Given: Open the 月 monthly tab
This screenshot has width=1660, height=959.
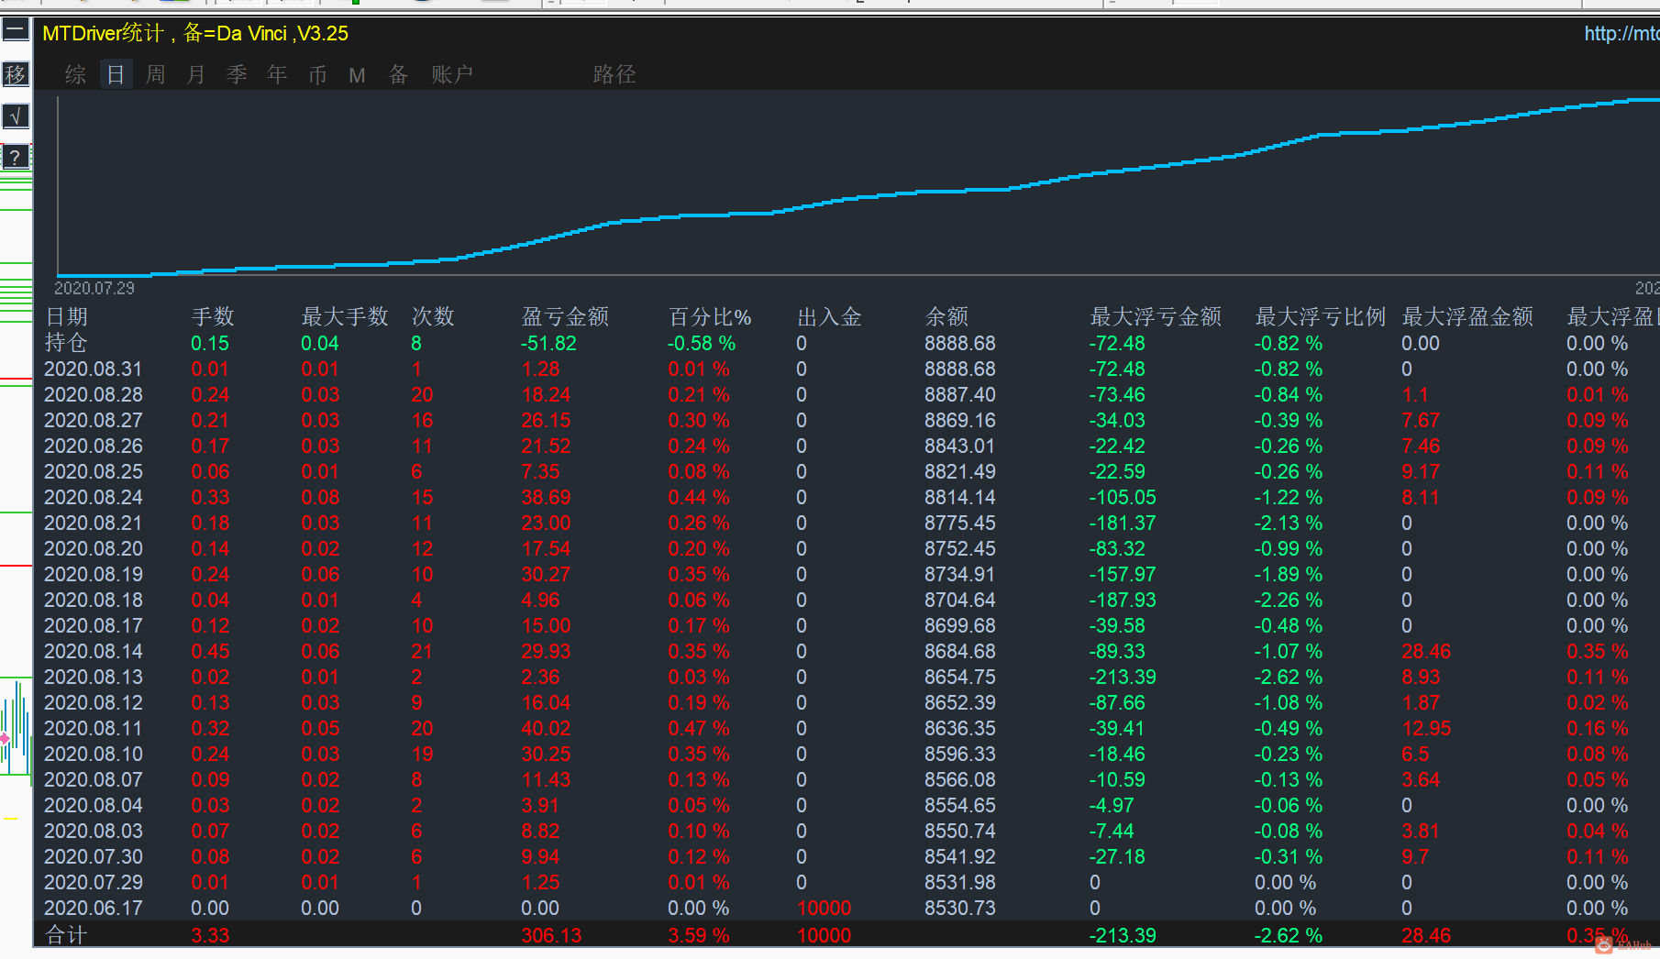Looking at the screenshot, I should [x=196, y=74].
